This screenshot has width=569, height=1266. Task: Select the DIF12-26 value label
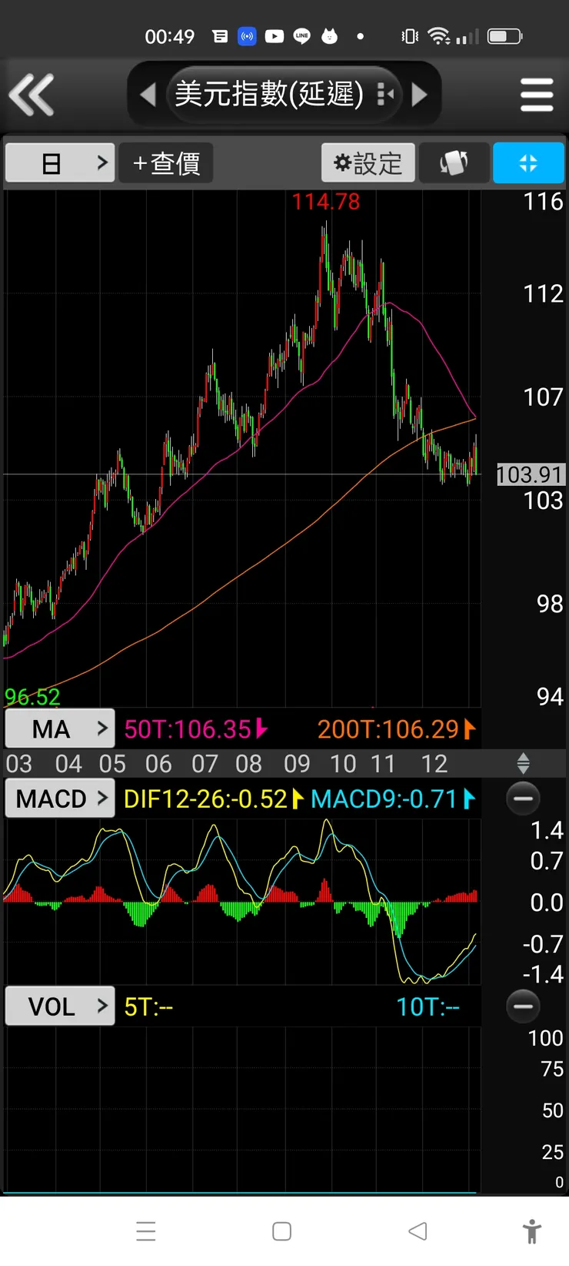[x=205, y=799]
